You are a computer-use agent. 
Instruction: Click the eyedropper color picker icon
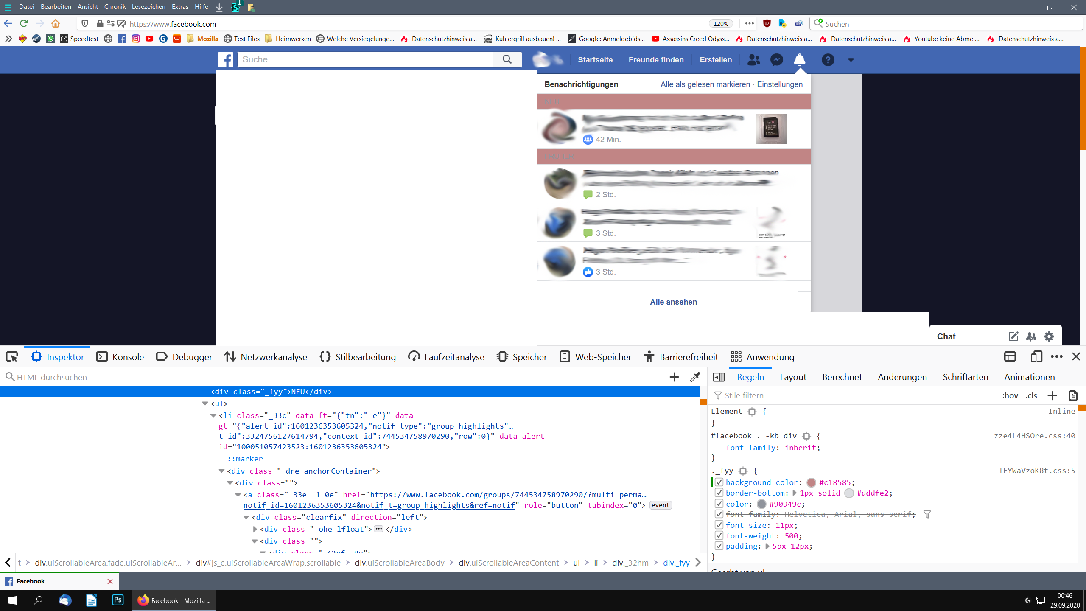click(x=695, y=377)
